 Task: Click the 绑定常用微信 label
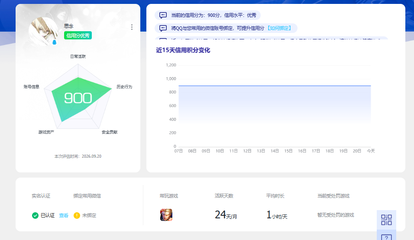point(87,196)
